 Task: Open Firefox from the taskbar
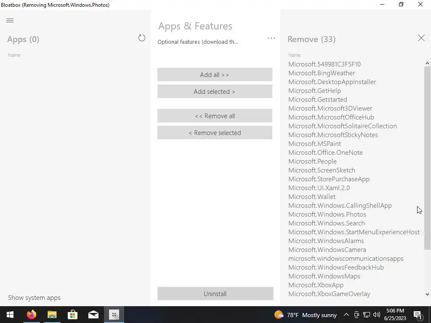pos(31,315)
